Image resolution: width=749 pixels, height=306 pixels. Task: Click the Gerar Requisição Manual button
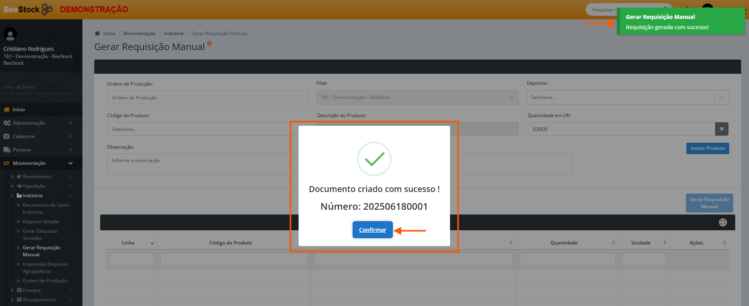pyautogui.click(x=709, y=203)
